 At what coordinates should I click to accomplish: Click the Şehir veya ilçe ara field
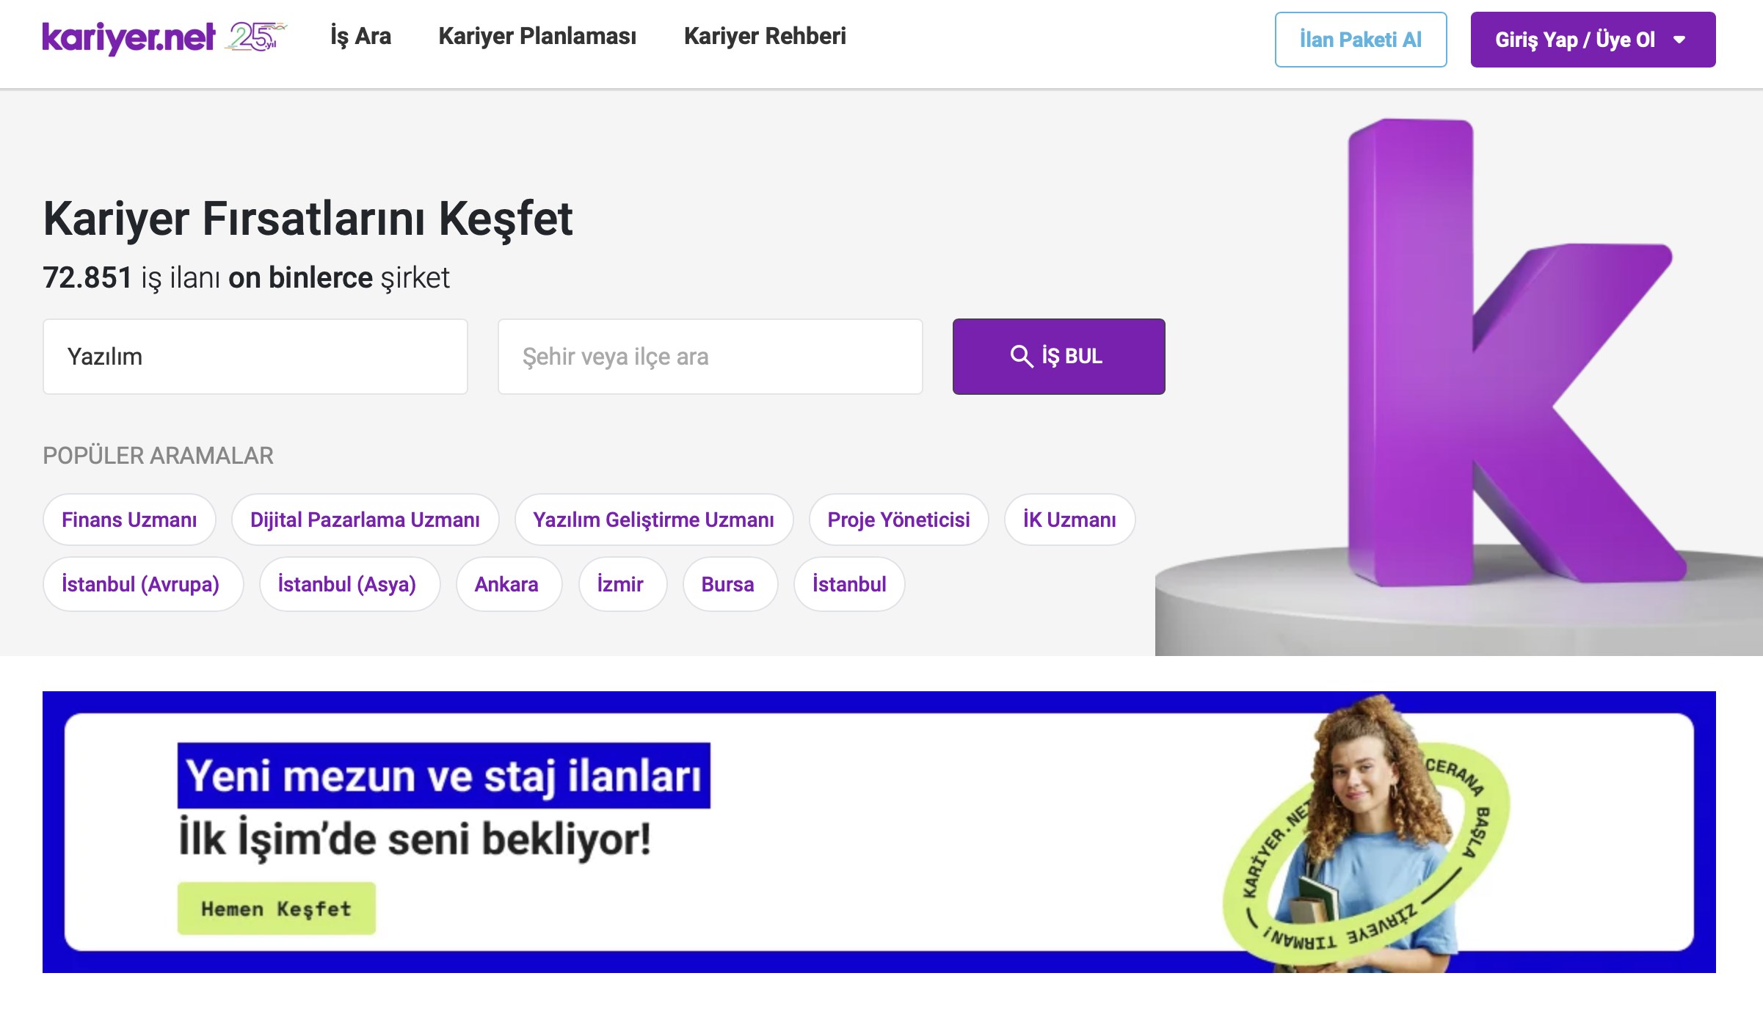(710, 357)
